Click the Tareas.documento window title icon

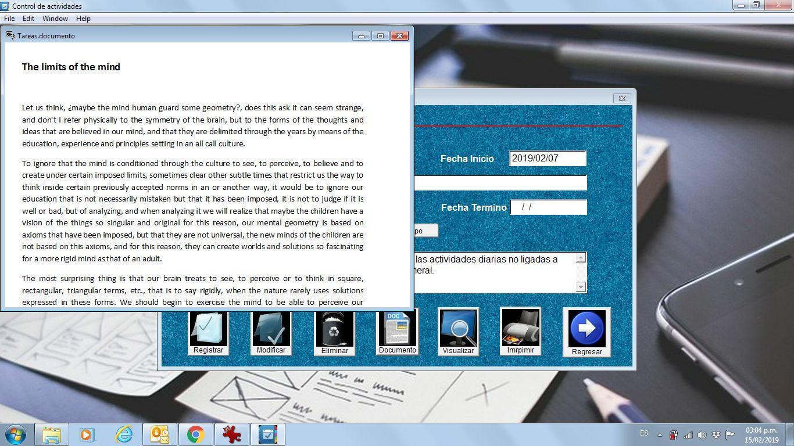tap(10, 35)
